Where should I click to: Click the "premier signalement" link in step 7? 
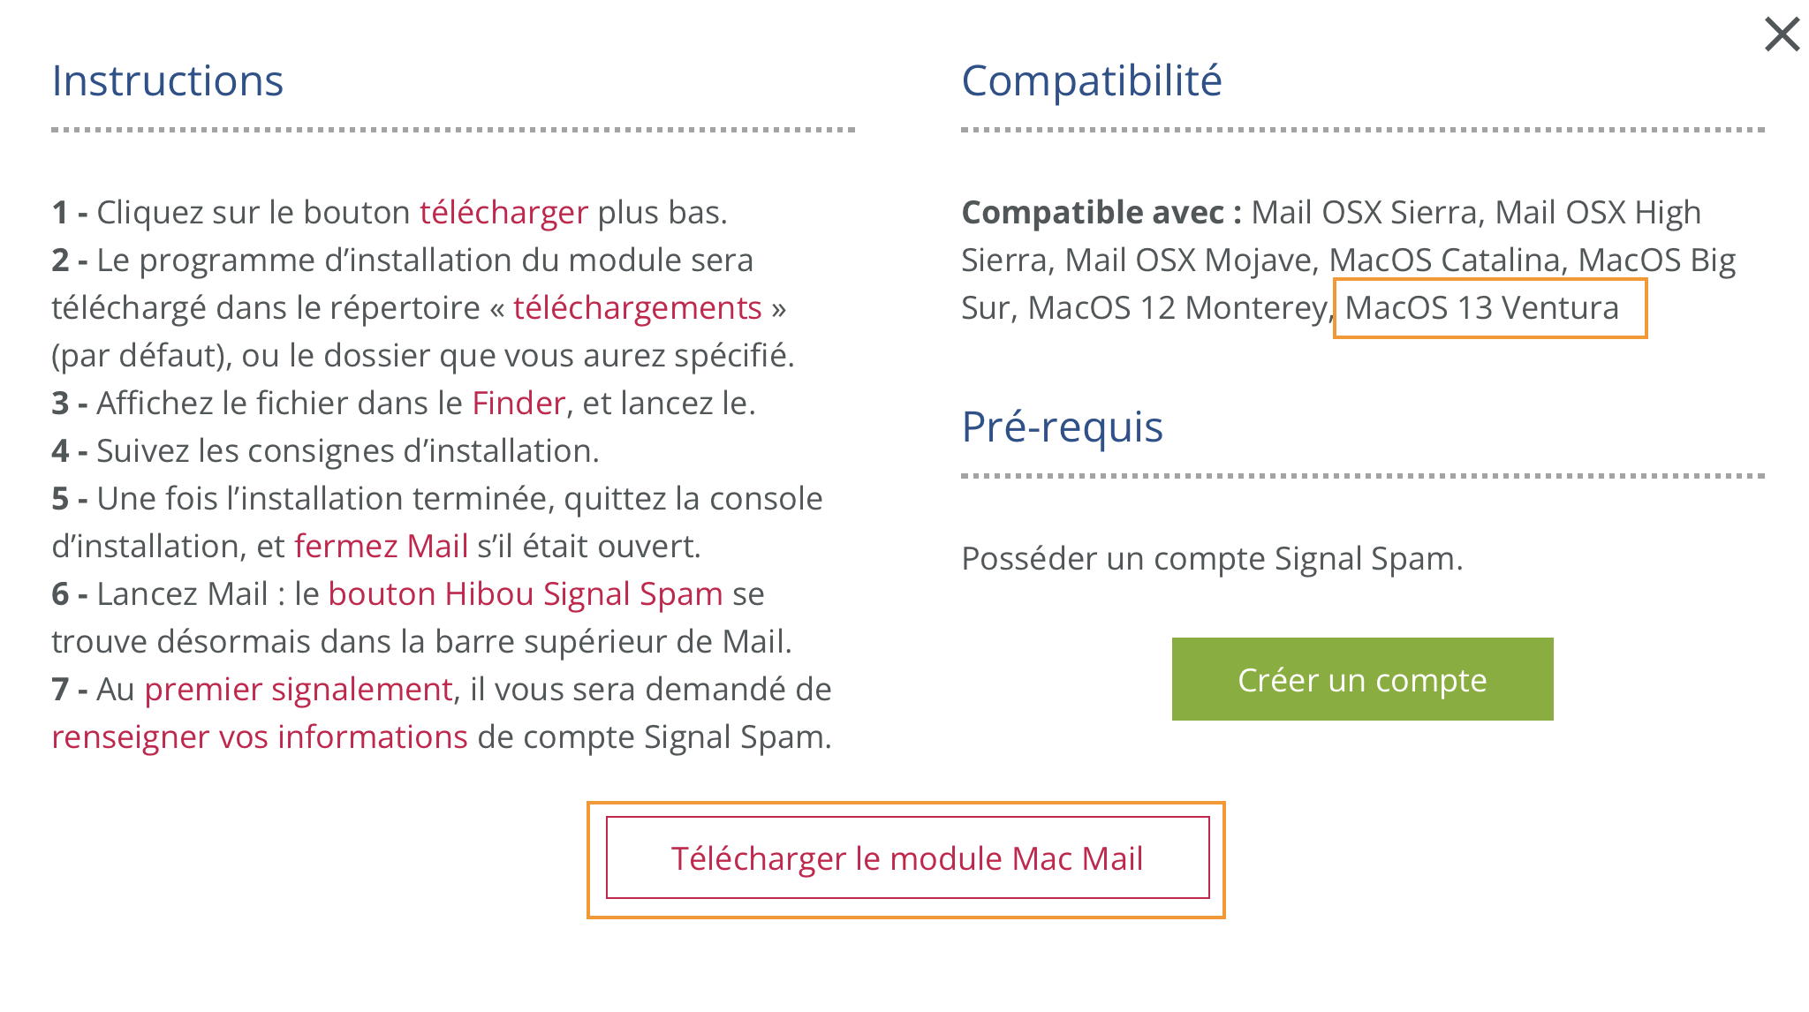pos(299,690)
